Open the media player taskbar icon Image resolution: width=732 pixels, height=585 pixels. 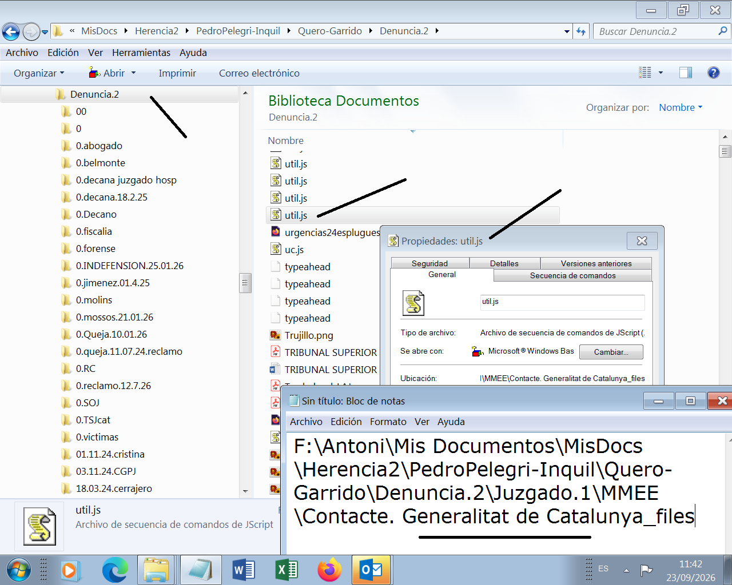point(71,570)
